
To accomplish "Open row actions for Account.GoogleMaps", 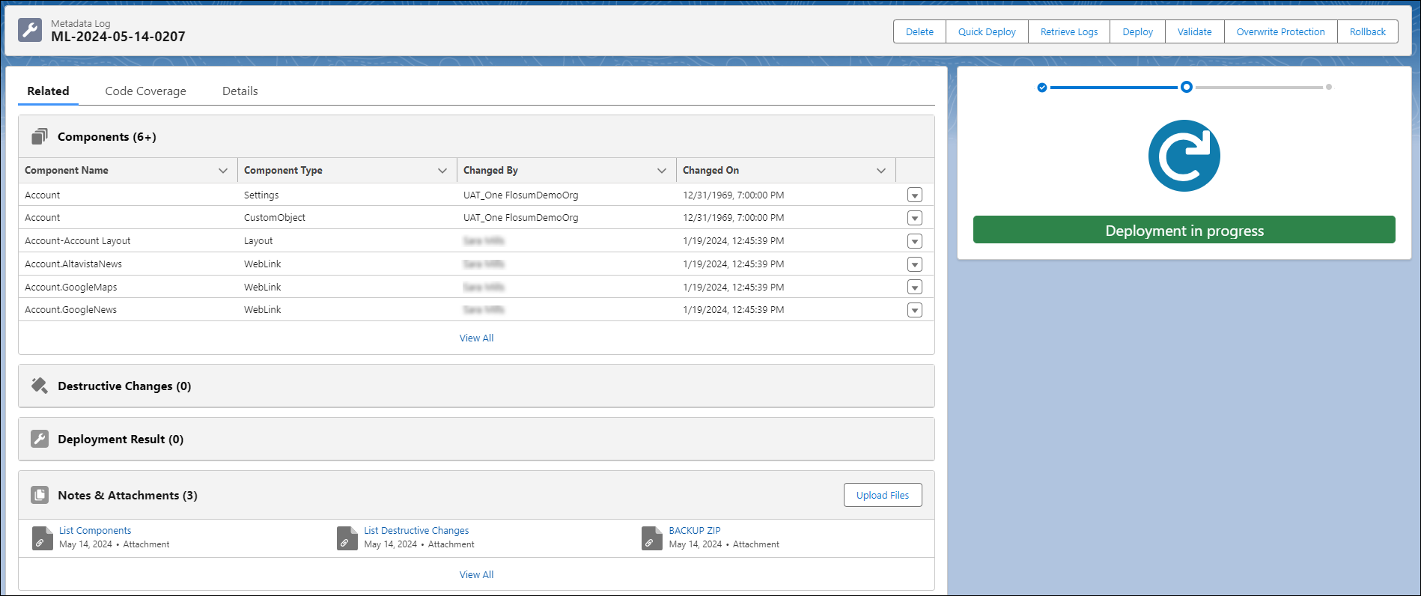I will [914, 287].
